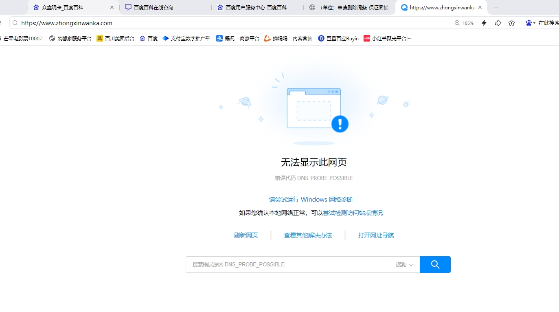This screenshot has height=312, width=559.
Task: Close the 众鑫玩卡_百度百科 tab
Action: click(112, 7)
